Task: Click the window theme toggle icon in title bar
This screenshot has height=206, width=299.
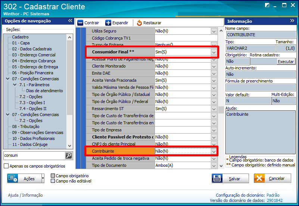Action: tap(267, 5)
